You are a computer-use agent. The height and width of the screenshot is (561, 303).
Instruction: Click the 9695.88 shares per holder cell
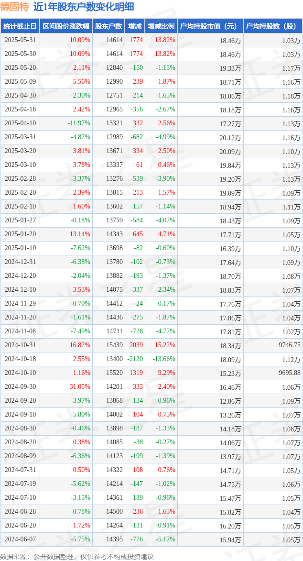[288, 373]
